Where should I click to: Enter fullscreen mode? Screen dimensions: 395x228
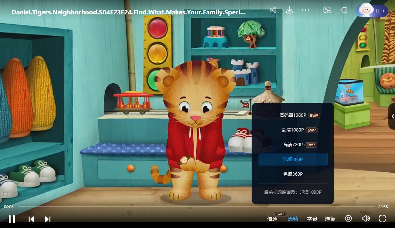point(382,218)
